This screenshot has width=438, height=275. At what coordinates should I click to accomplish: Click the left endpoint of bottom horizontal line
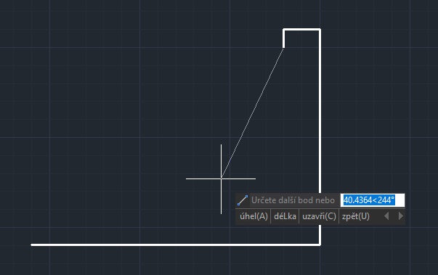pyautogui.click(x=31, y=245)
